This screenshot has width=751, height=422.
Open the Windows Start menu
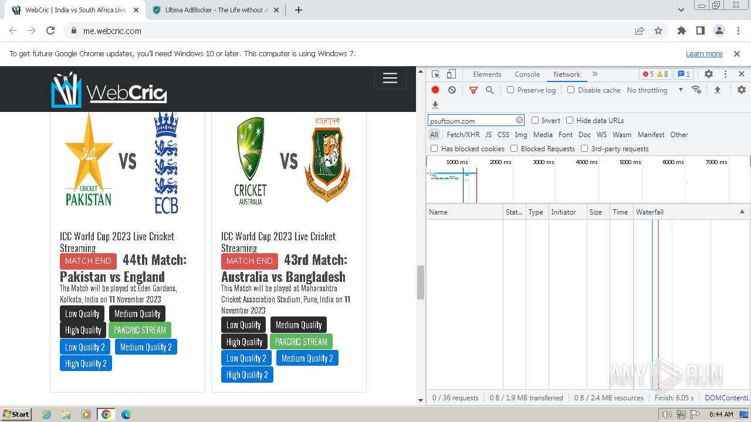(16, 414)
